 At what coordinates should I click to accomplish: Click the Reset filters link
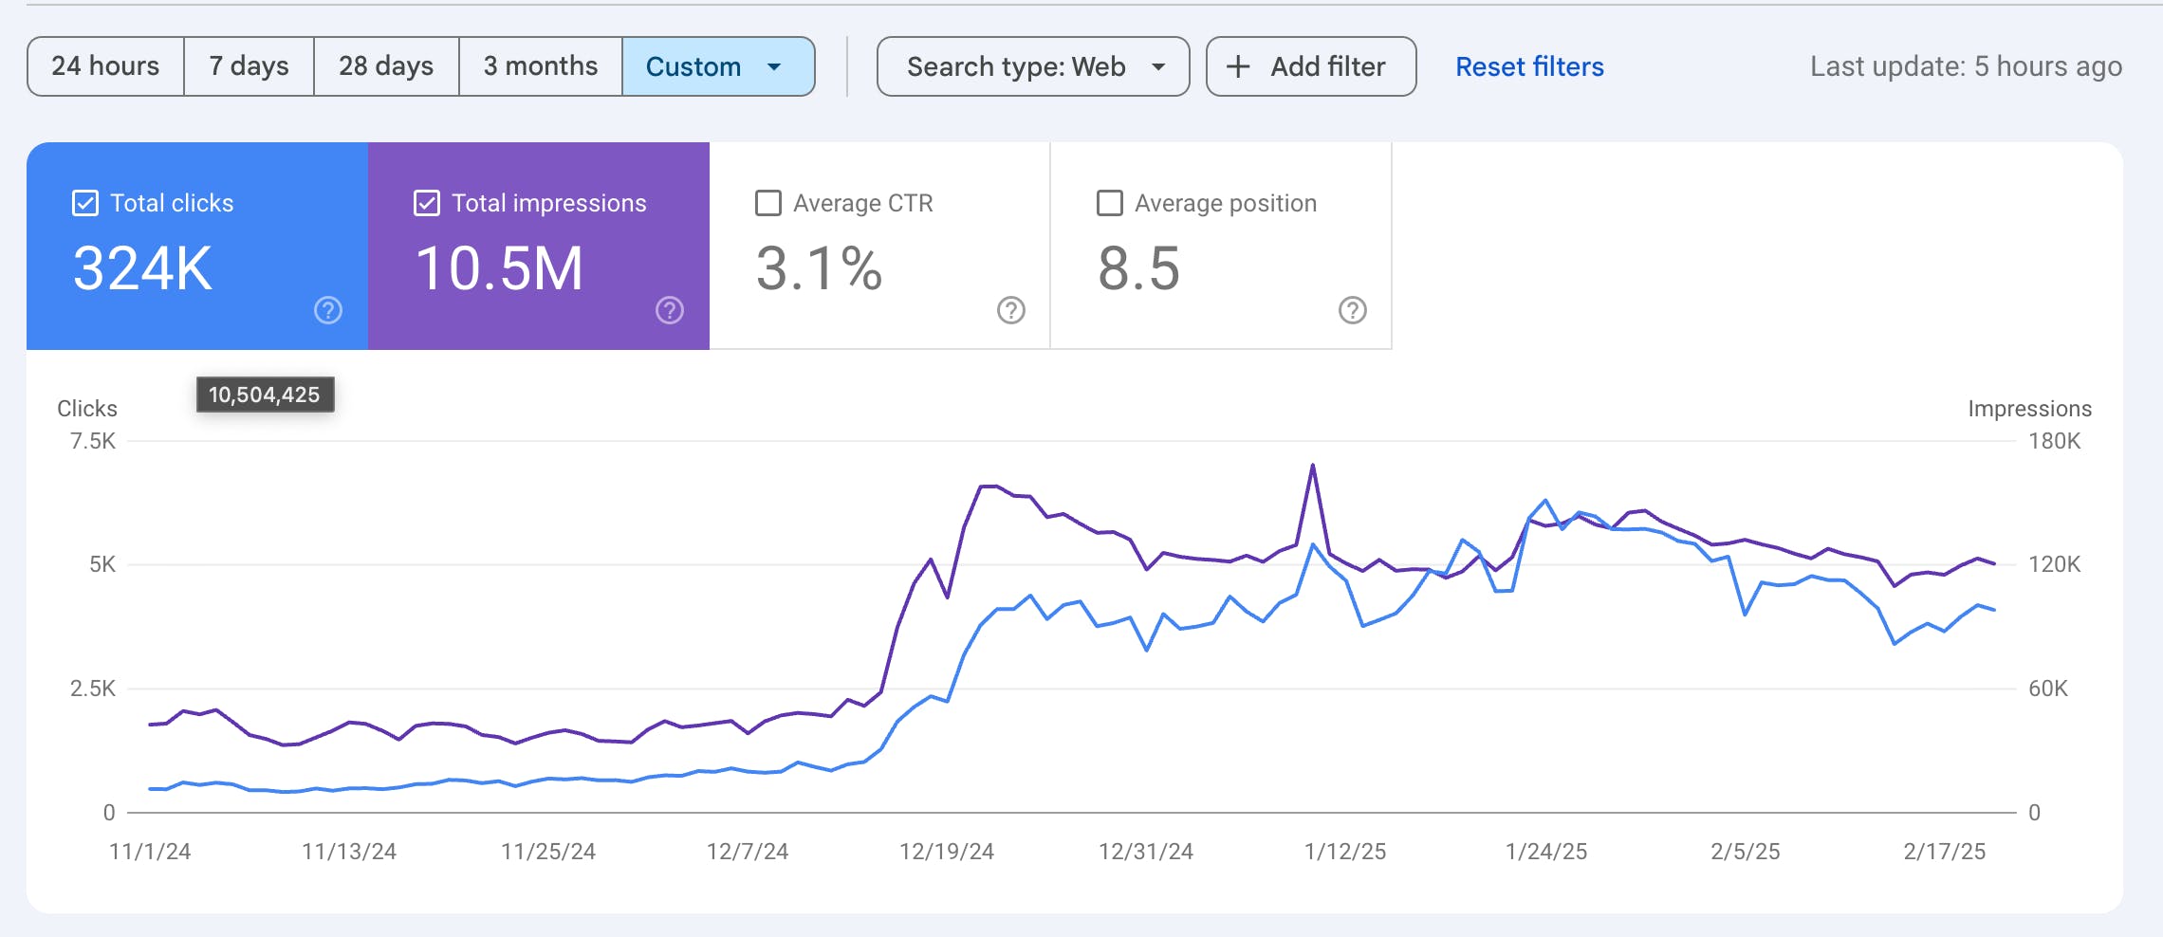[x=1529, y=66]
